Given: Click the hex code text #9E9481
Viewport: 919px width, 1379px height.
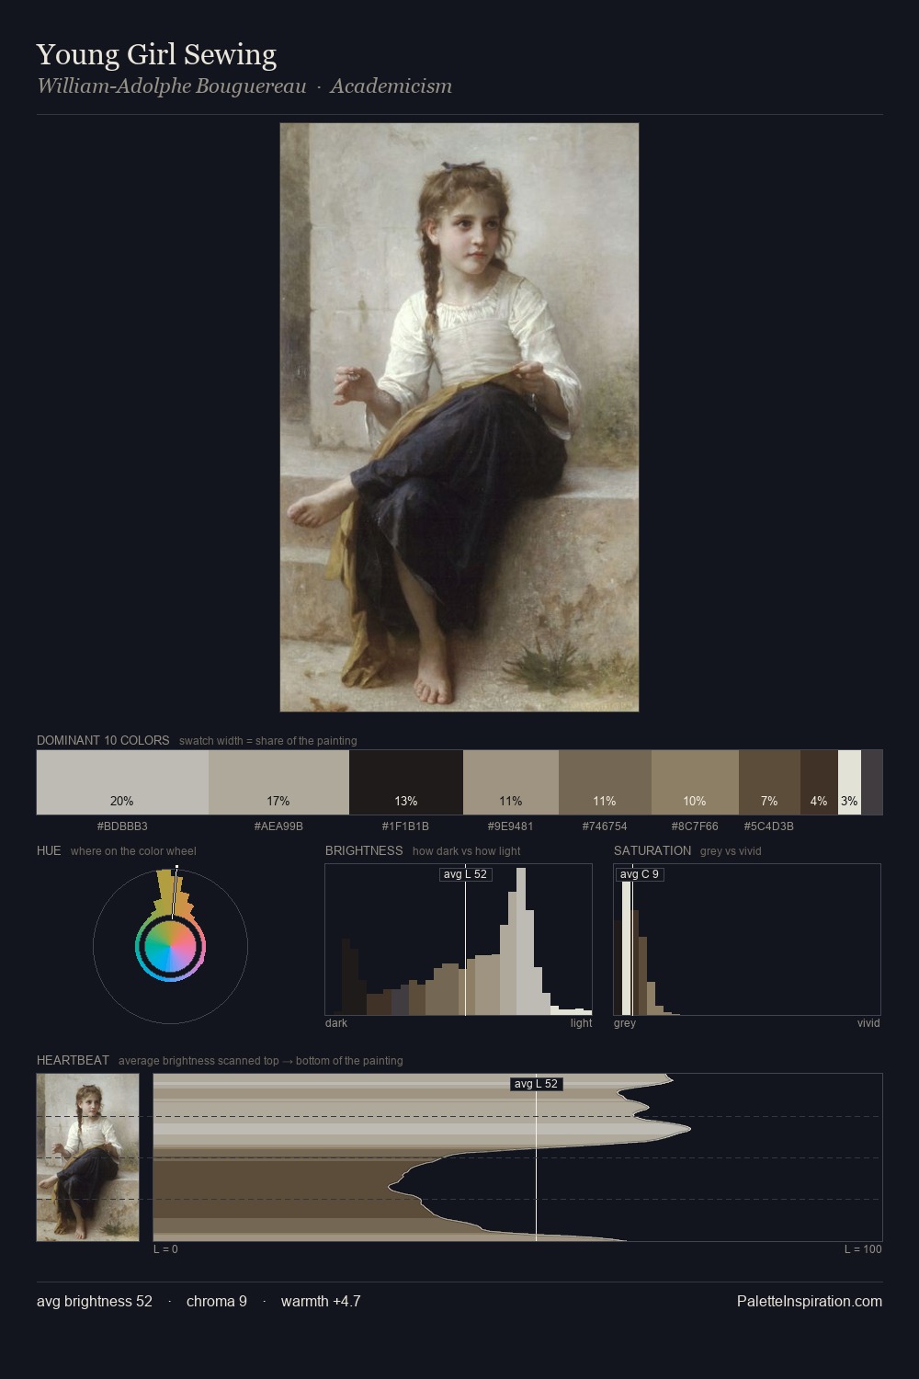Looking at the screenshot, I should (x=511, y=826).
